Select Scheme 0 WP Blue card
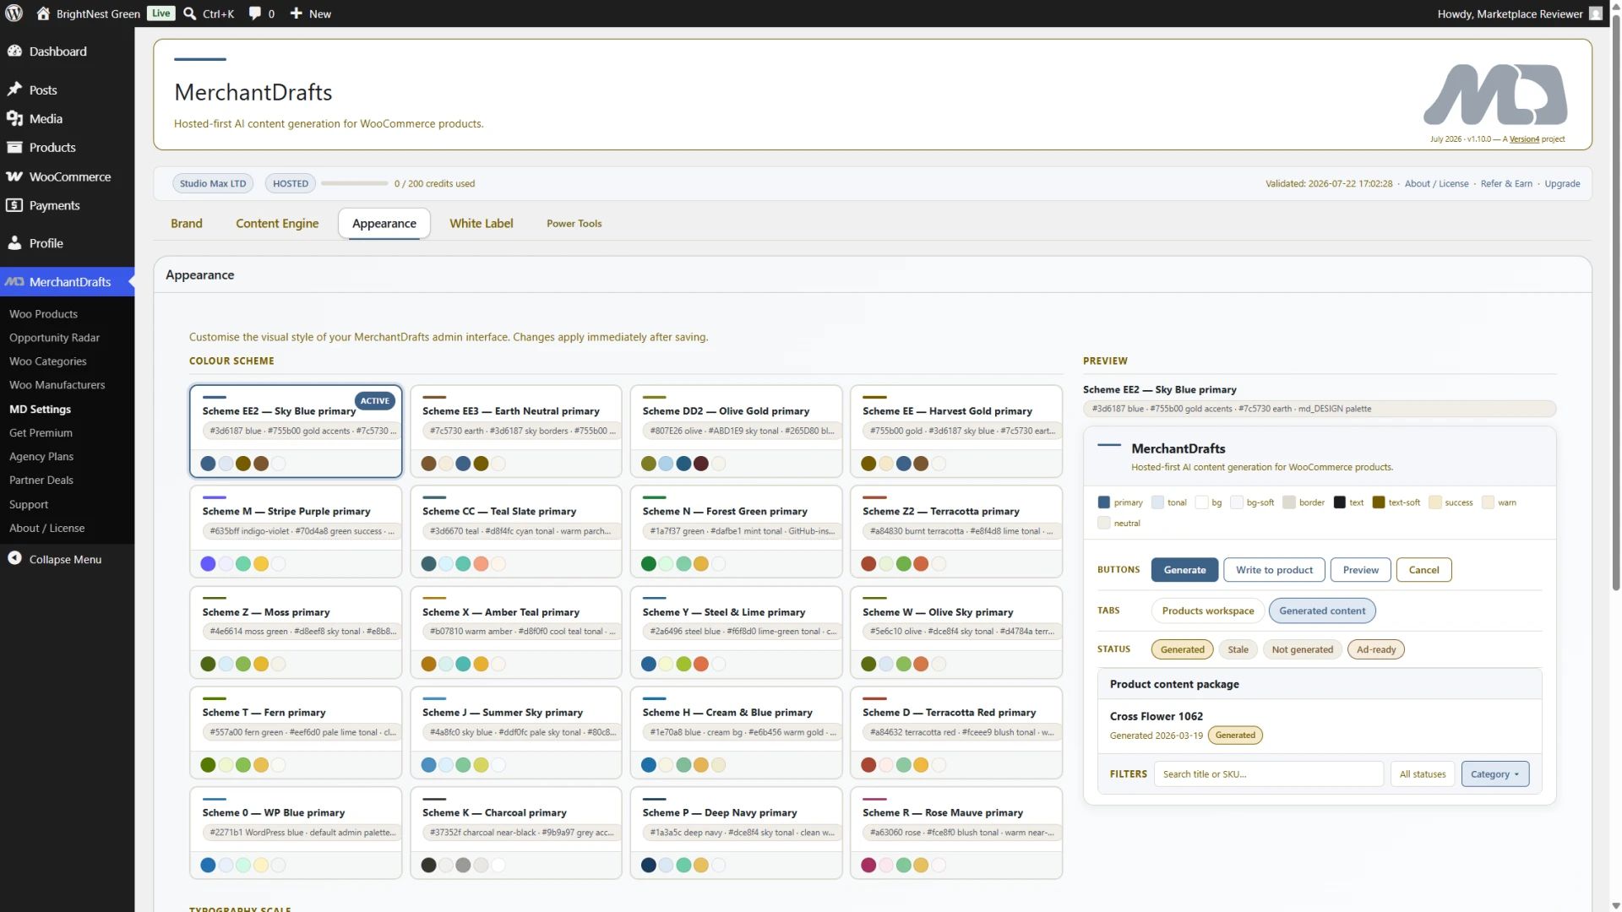 [296, 833]
